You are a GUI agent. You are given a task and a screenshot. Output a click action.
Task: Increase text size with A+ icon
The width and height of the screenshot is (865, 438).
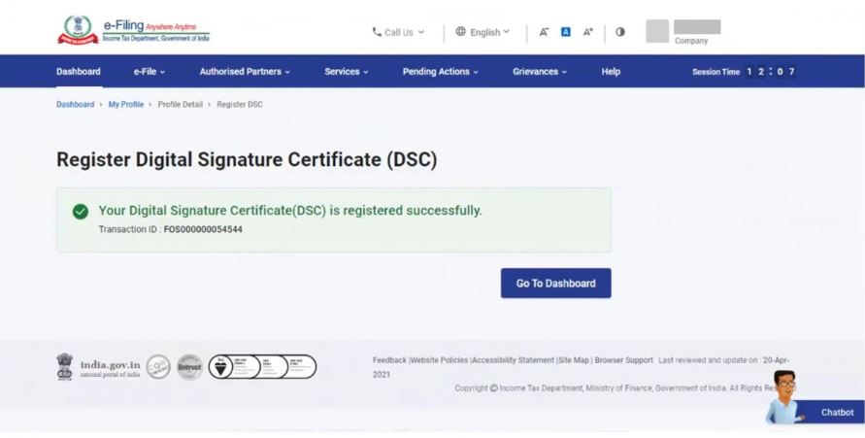[587, 32]
